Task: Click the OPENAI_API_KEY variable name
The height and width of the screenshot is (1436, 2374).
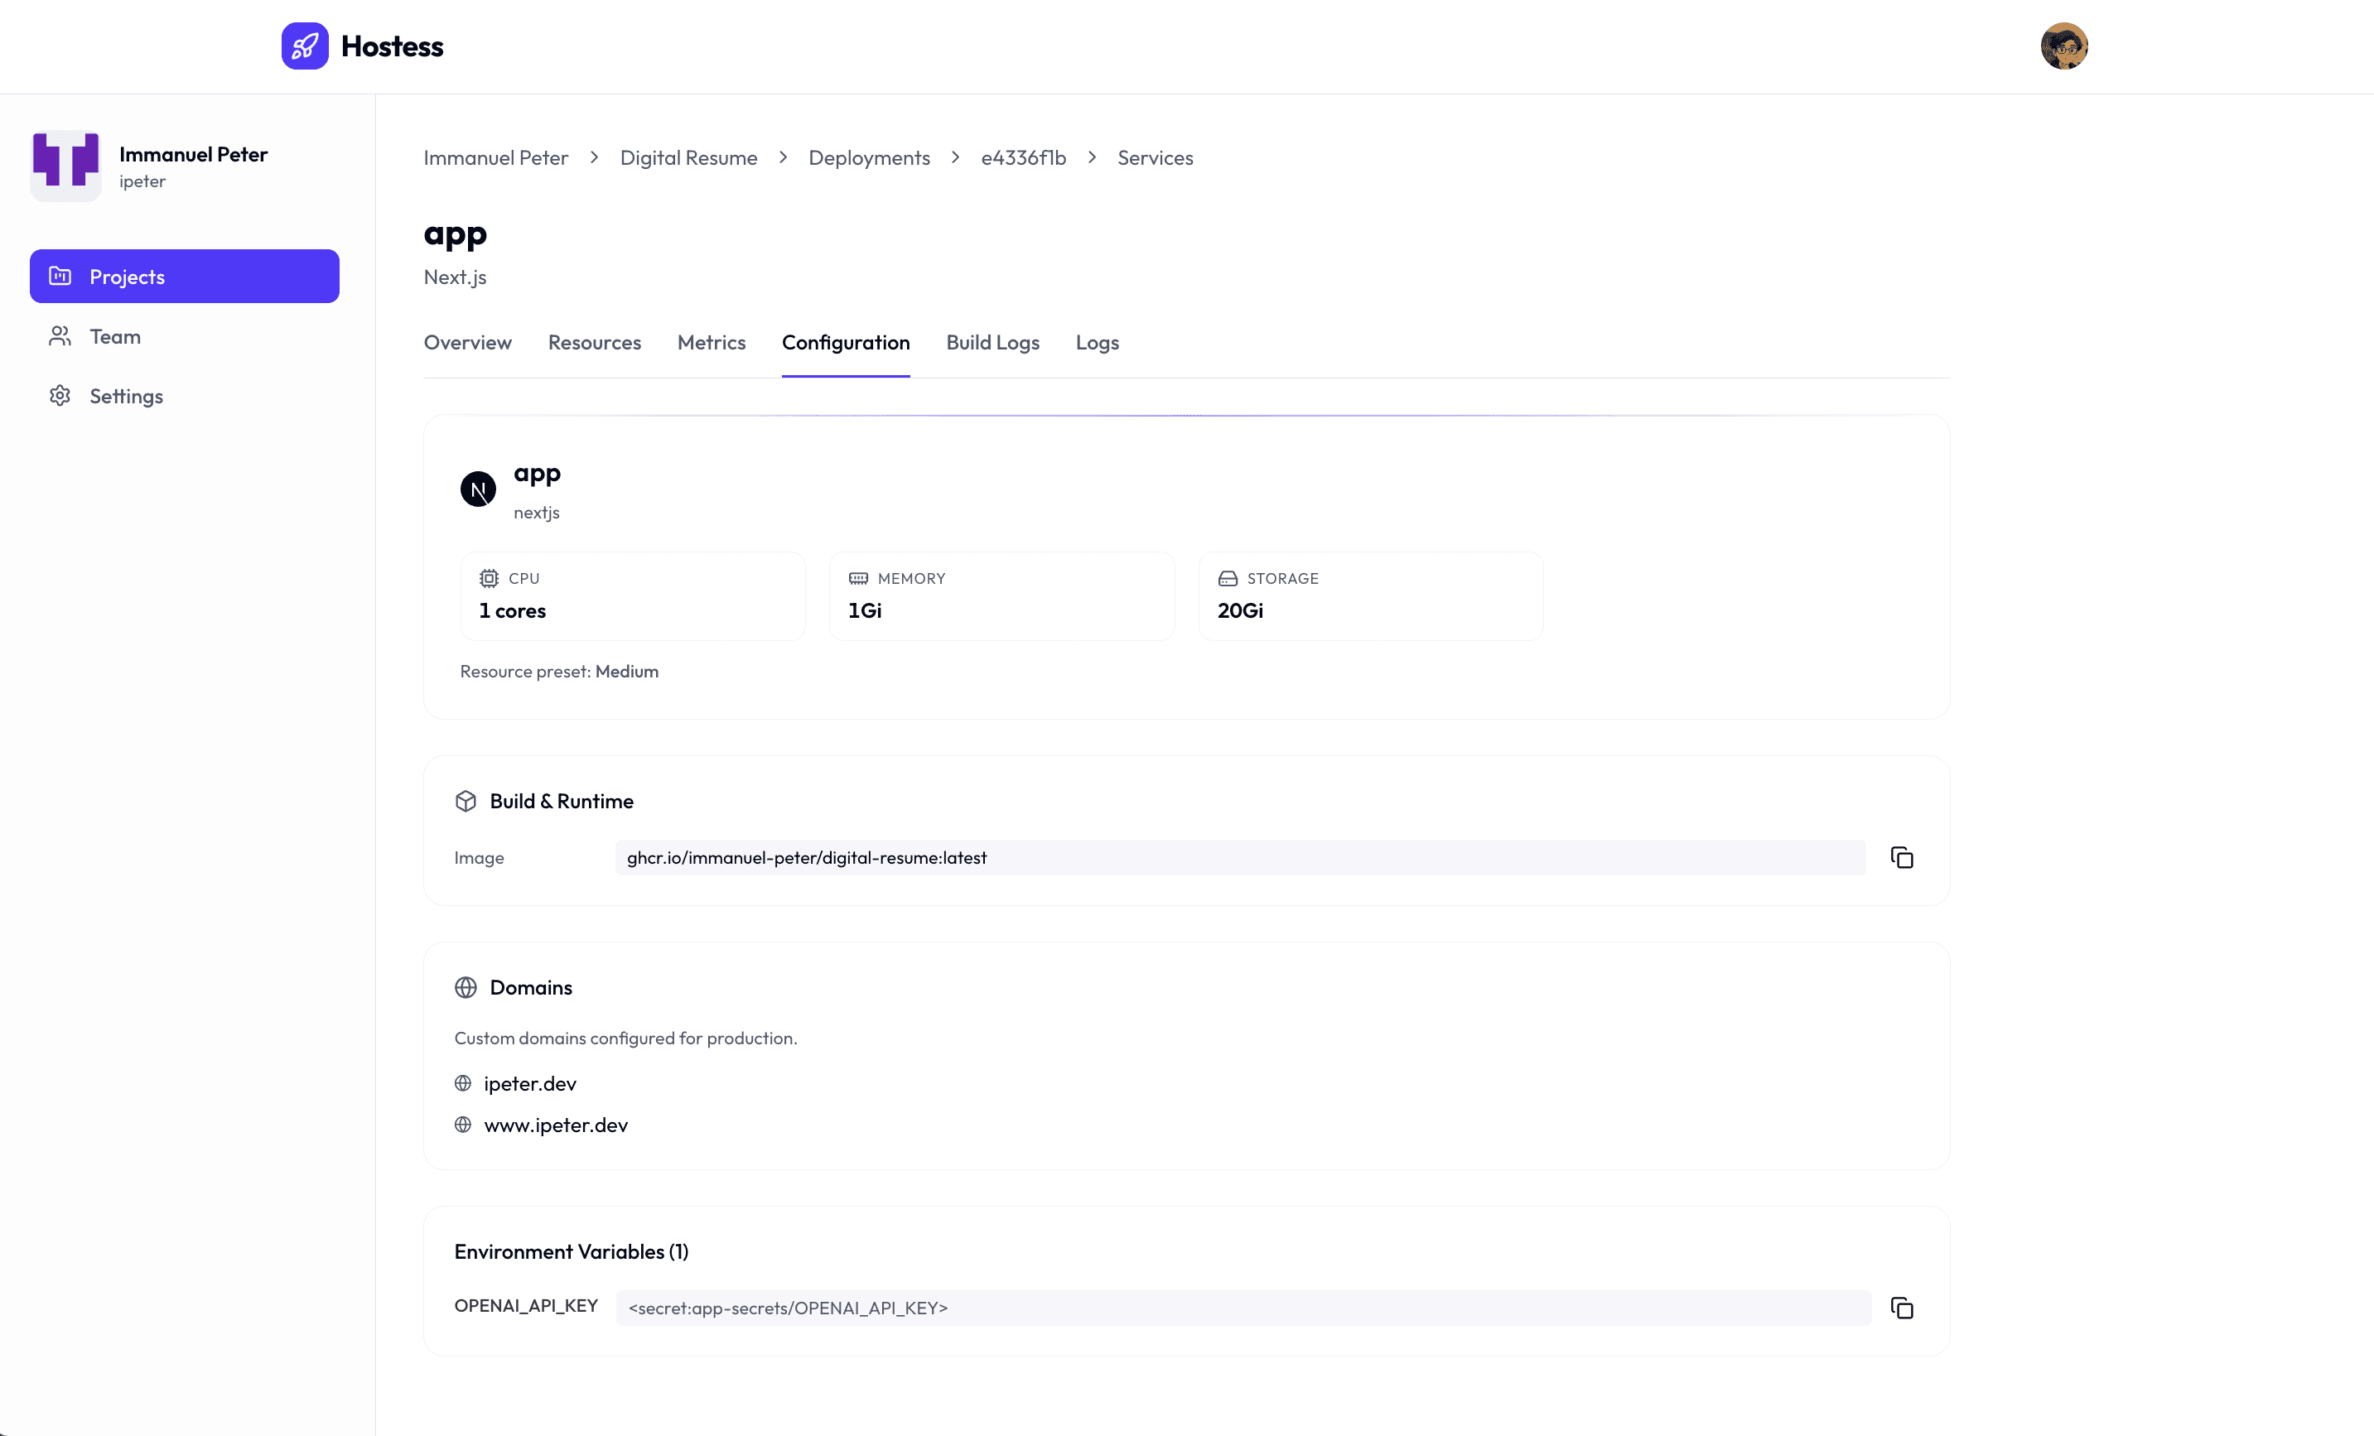Action: tap(526, 1306)
